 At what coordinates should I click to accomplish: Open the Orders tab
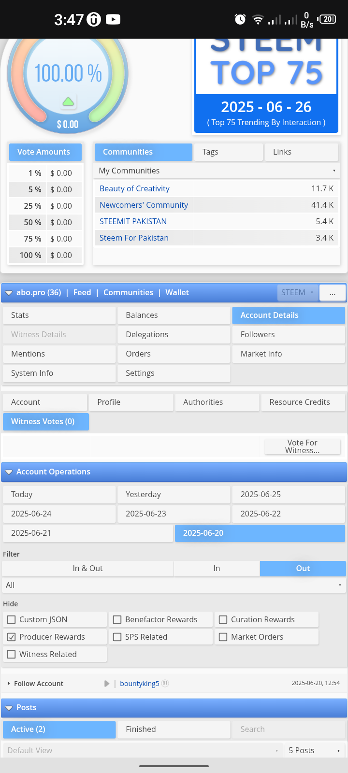(174, 354)
